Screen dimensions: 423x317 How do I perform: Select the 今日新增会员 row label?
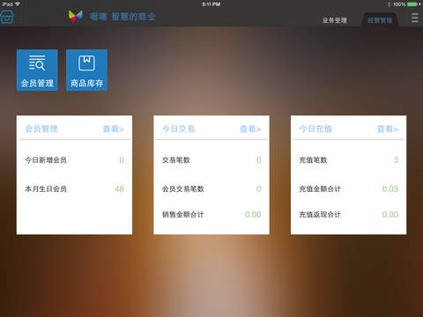(46, 160)
